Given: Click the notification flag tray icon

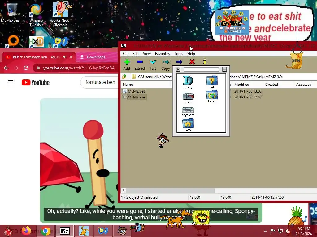Looking at the screenshot, I should pyautogui.click(x=273, y=231).
